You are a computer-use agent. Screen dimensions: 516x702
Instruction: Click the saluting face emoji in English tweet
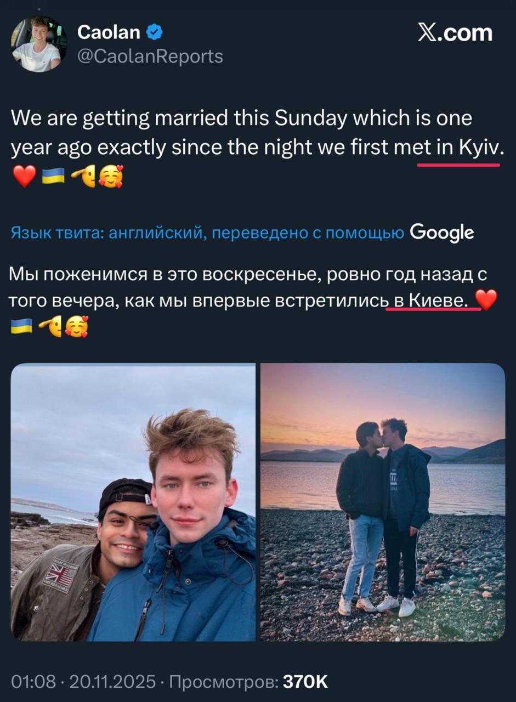[x=82, y=176]
